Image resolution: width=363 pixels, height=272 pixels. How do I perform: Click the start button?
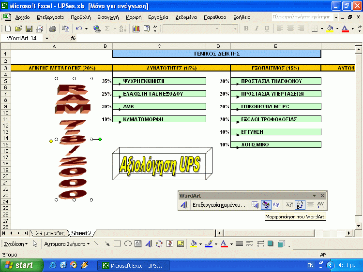tap(21, 265)
